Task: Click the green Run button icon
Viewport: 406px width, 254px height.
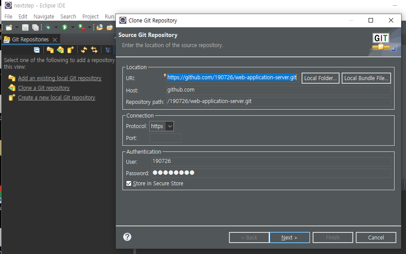Action: 64,27
